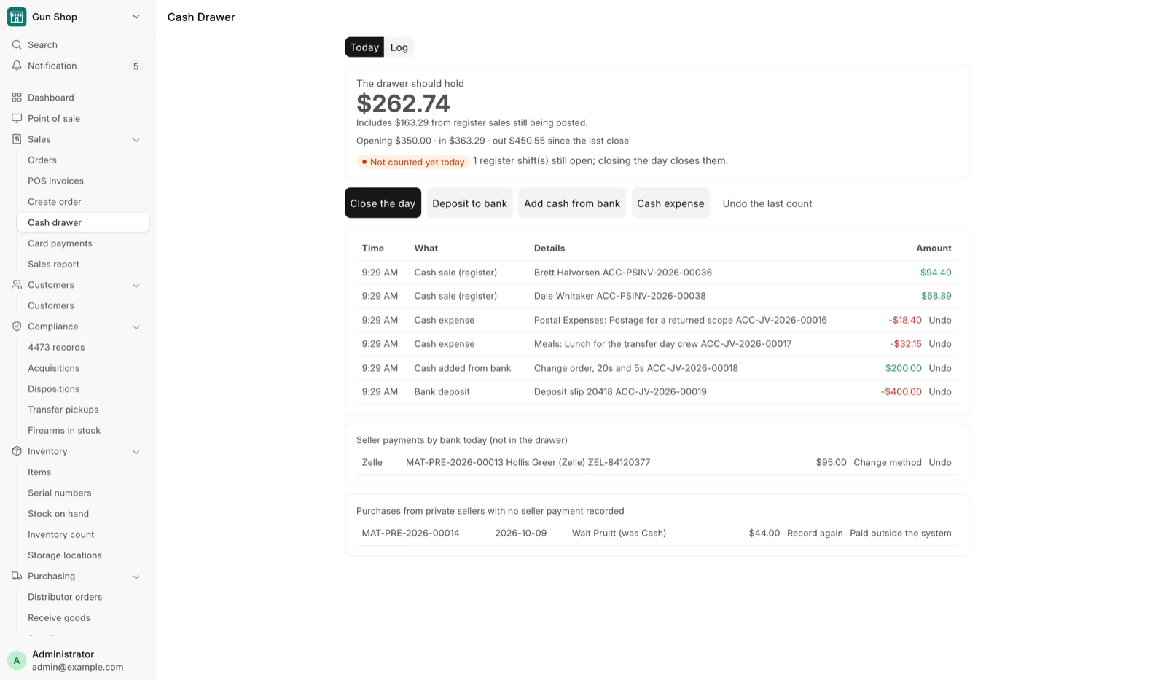Select the Brett Halvorsen cash sale row

point(657,273)
